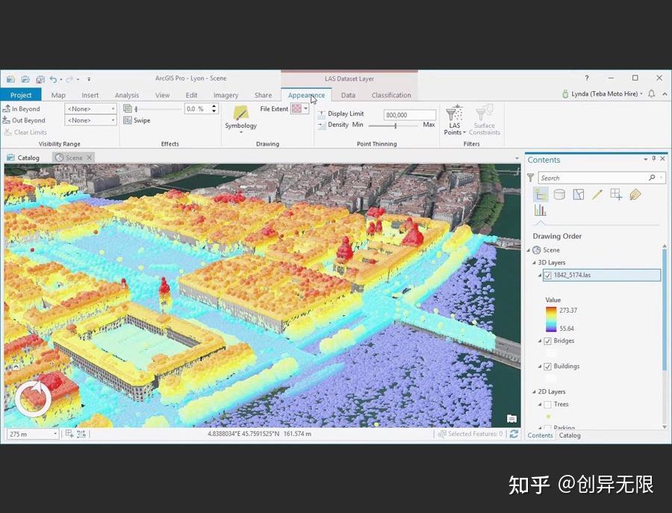The width and height of the screenshot is (672, 513).
Task: Open the Catalog tab at panel bottom
Action: pos(570,435)
